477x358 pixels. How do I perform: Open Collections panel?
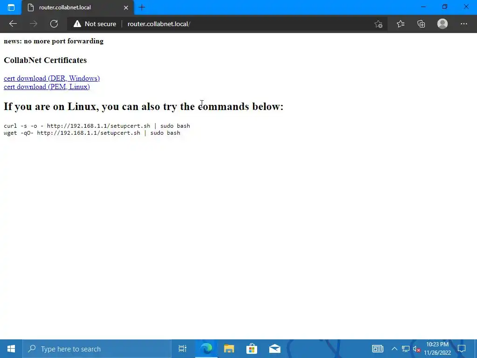[x=421, y=24]
